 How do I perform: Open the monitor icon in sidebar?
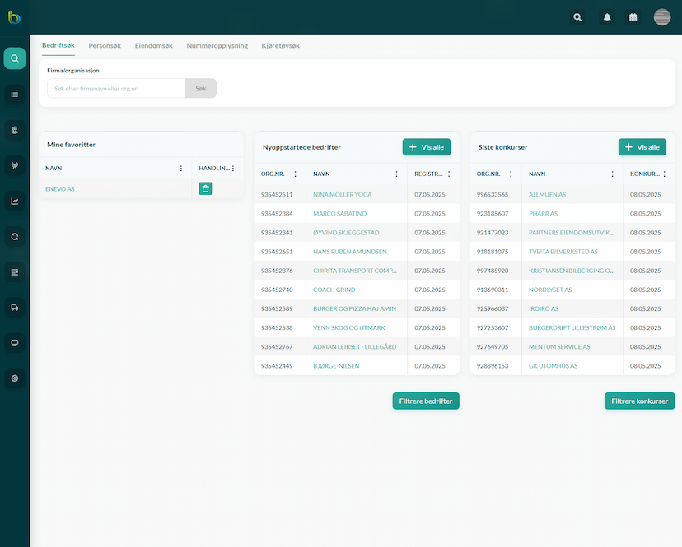(x=14, y=343)
